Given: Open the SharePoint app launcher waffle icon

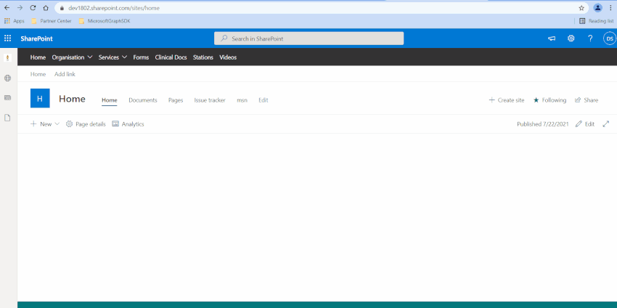Looking at the screenshot, I should click(7, 38).
